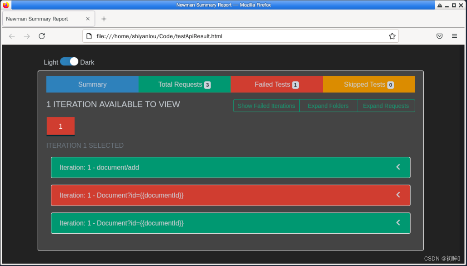Maximize the Firefox window
Viewport: 467px width, 266px height.
pos(454,5)
